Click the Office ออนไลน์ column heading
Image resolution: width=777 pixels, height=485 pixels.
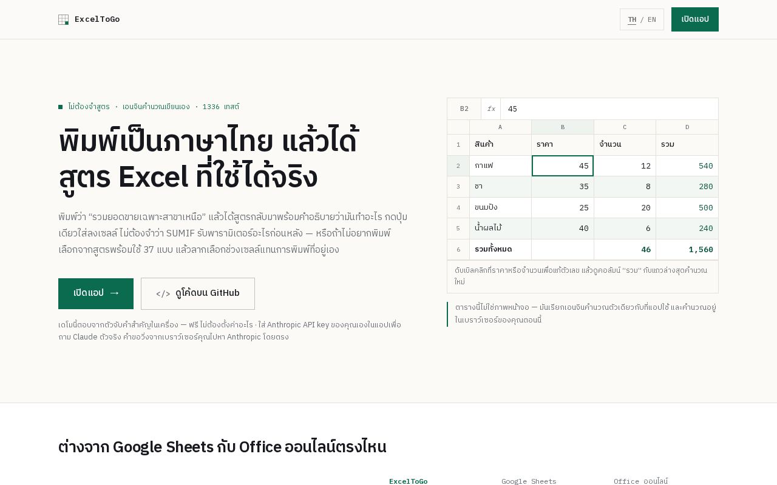(640, 481)
